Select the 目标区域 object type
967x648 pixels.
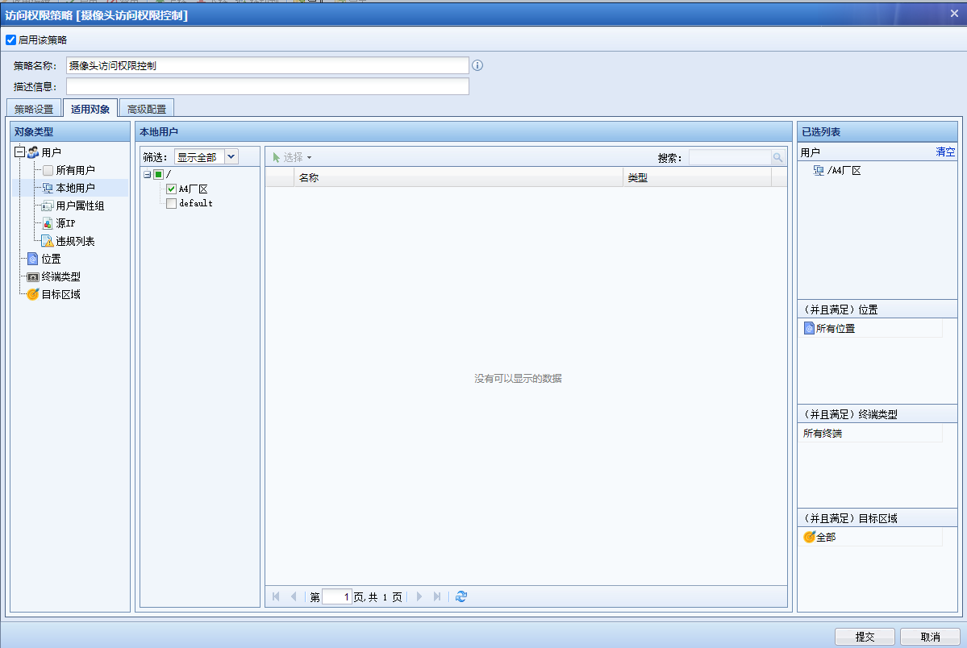[60, 294]
